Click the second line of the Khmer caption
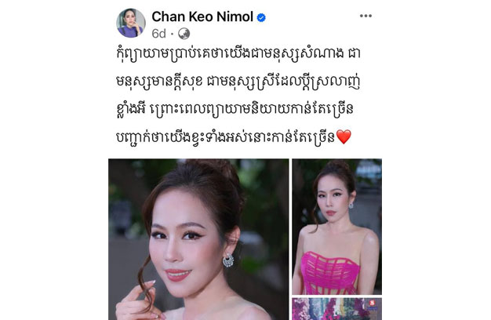 pyautogui.click(x=238, y=82)
